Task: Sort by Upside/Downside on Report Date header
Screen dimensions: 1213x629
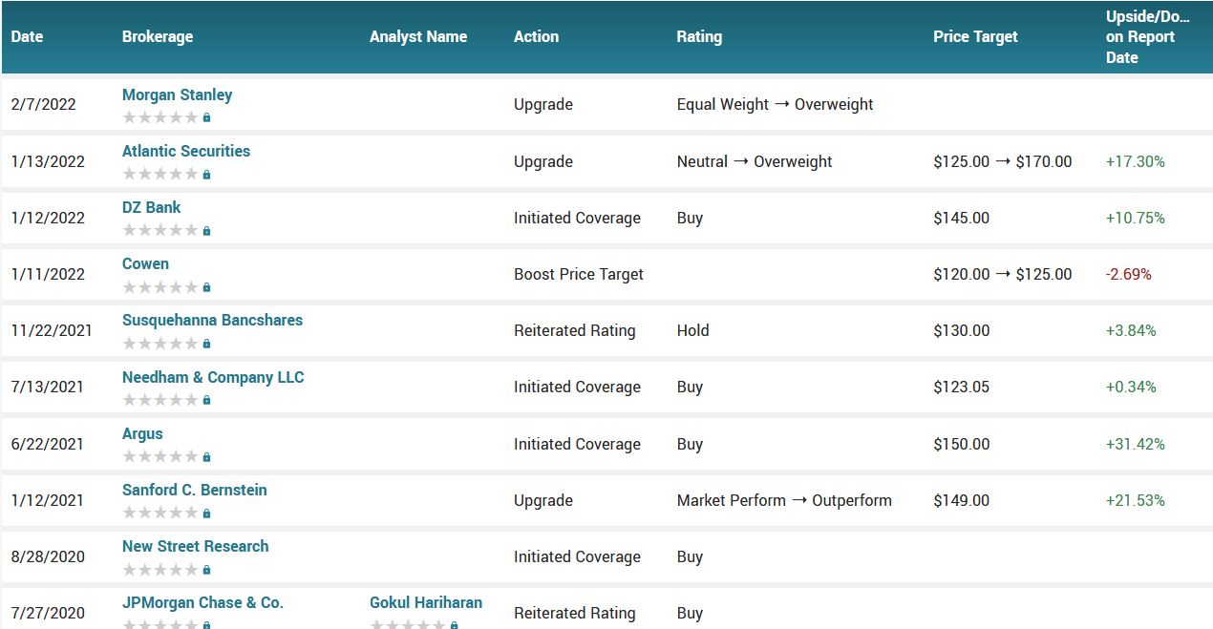Action: pyautogui.click(x=1148, y=36)
